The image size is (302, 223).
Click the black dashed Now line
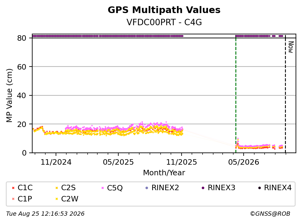[x=285, y=94]
